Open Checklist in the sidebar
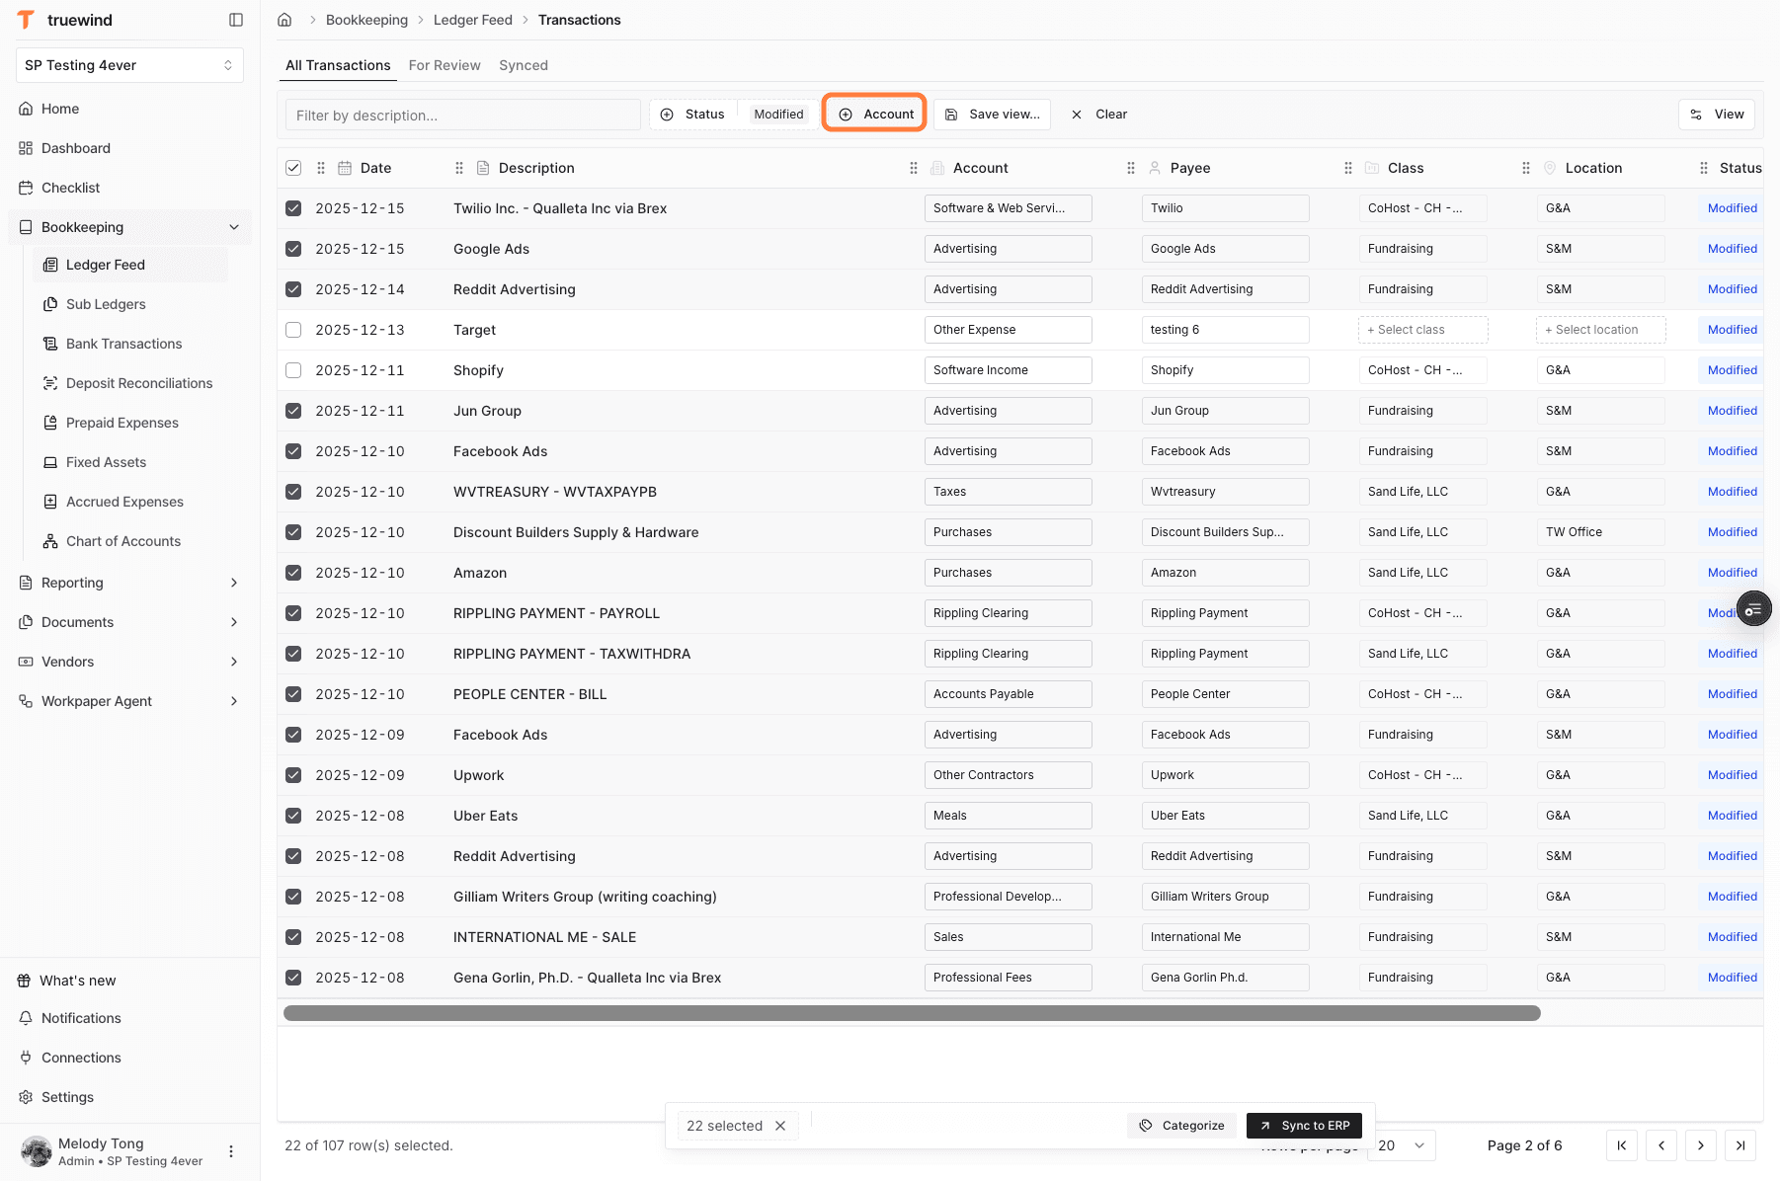 pos(70,188)
